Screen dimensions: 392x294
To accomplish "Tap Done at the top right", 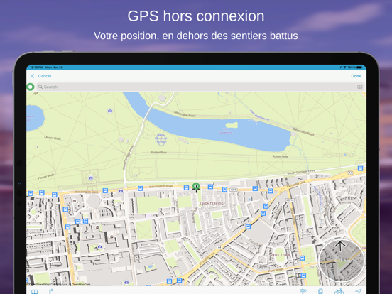I will click(x=356, y=76).
